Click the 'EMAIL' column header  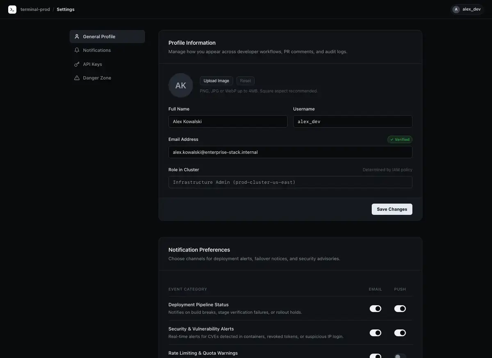(x=375, y=289)
